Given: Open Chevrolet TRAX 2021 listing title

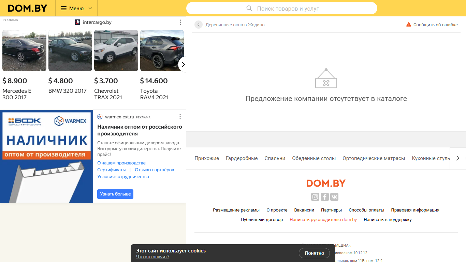Looking at the screenshot, I should point(108,94).
